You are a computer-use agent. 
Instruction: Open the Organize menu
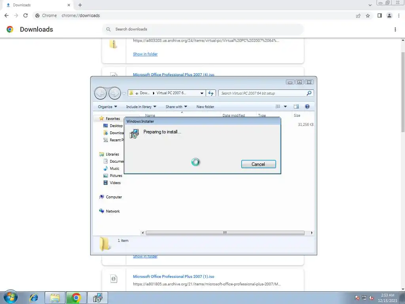click(x=108, y=106)
